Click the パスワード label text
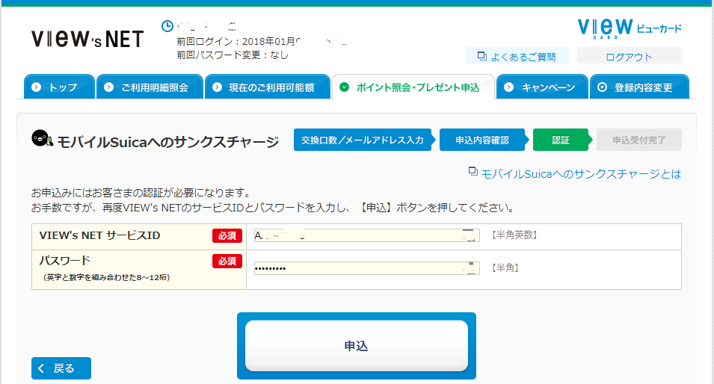The image size is (714, 384). [64, 261]
